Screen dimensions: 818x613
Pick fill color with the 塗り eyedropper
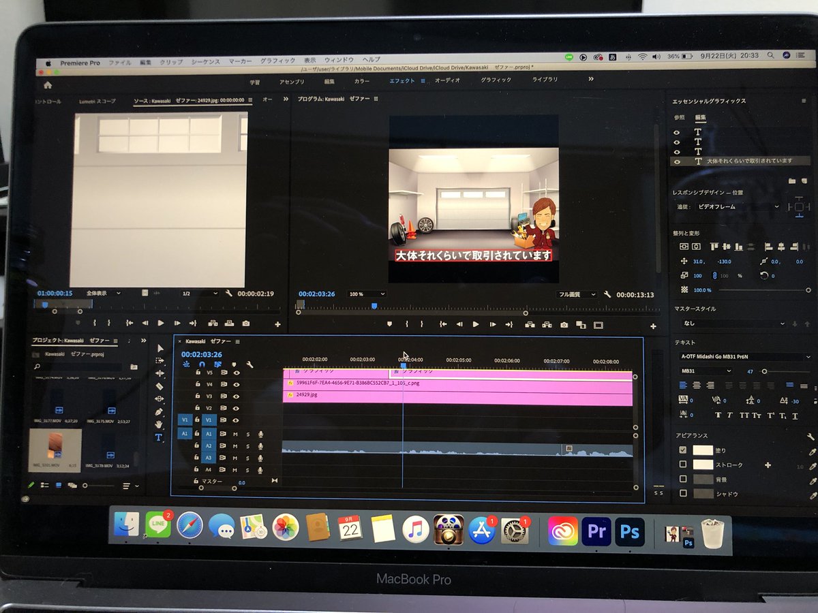pyautogui.click(x=811, y=451)
